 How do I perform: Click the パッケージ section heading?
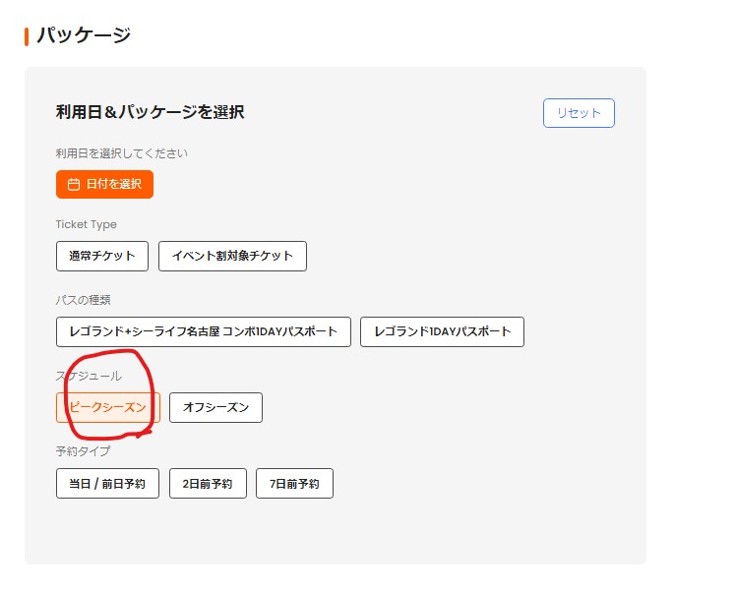(84, 35)
